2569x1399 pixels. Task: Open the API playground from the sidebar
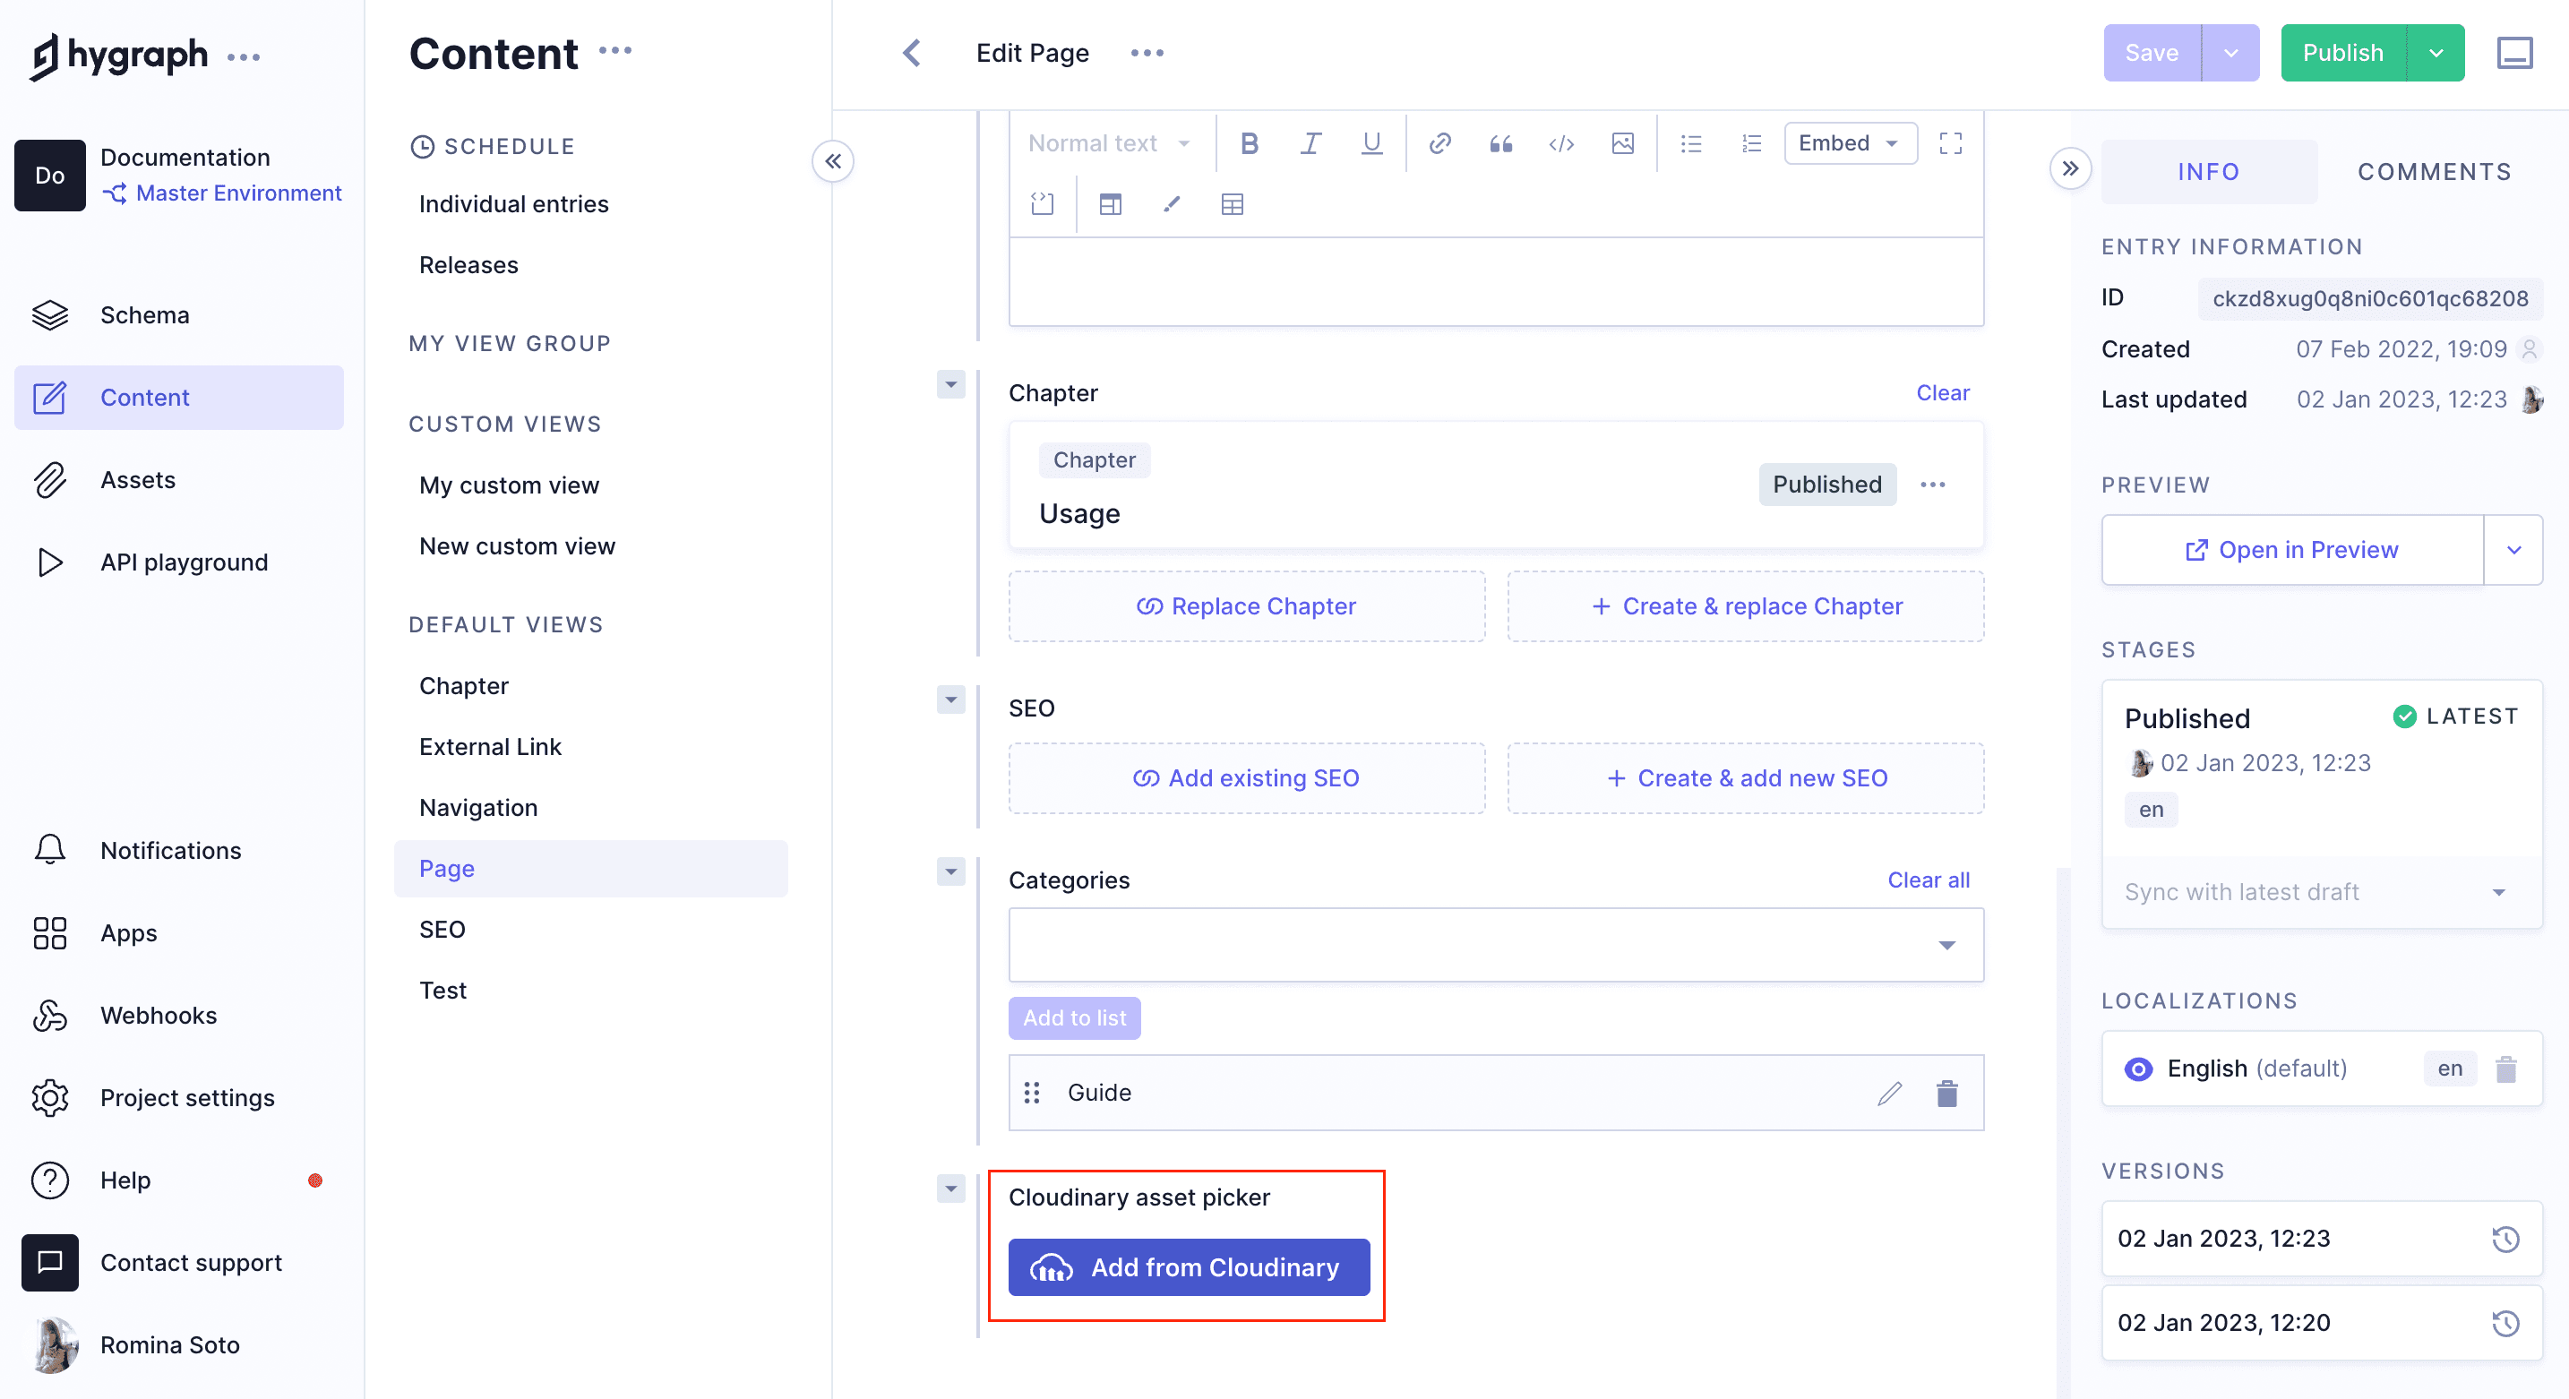(184, 562)
